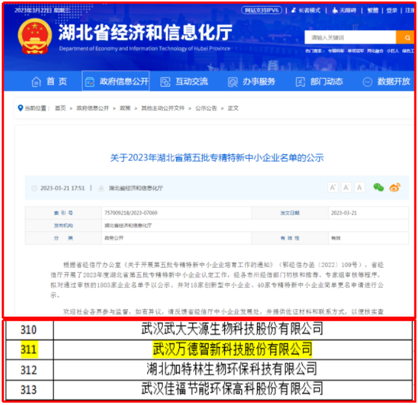Screen dimensions: 418x405
Task: Click table row number 312
Action: click(x=28, y=370)
